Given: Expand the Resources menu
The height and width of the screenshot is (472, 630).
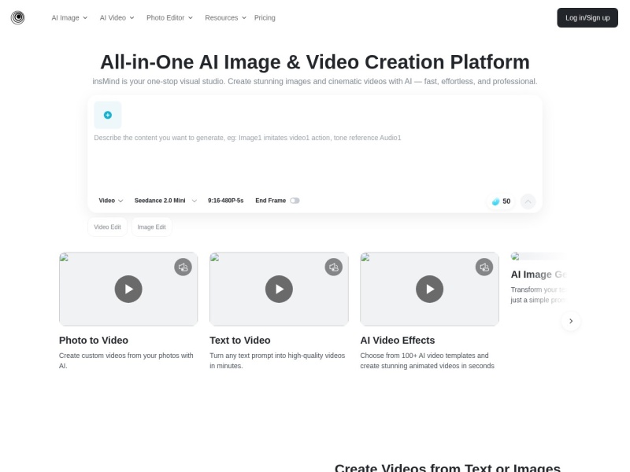Looking at the screenshot, I should click(225, 17).
